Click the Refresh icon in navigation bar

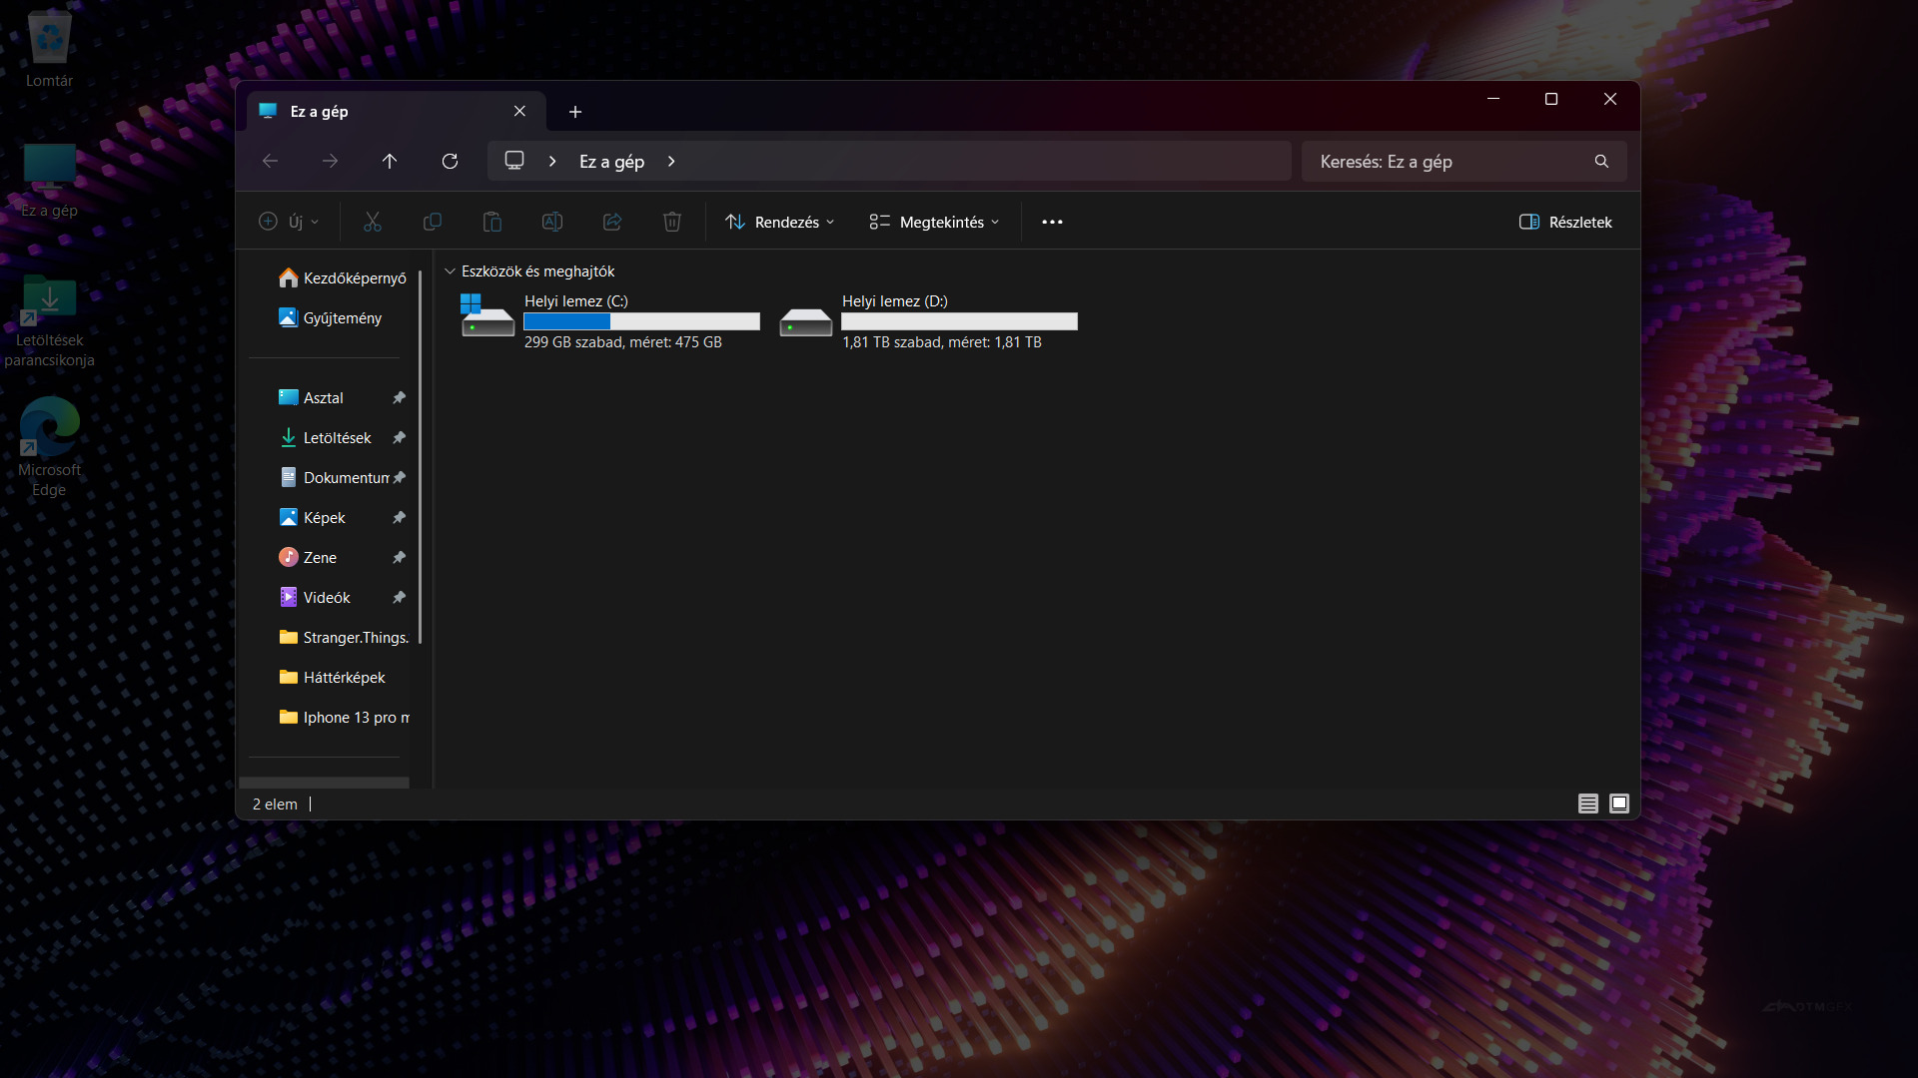450,162
